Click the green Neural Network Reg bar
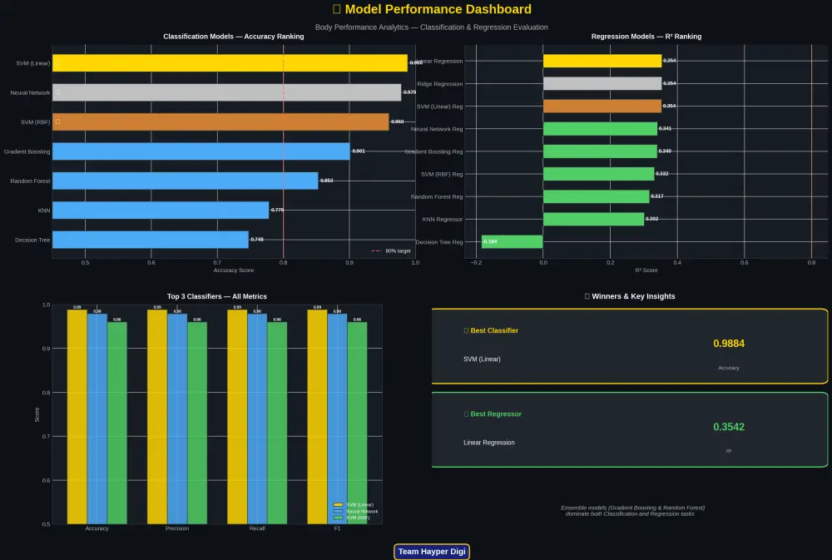 pos(600,129)
